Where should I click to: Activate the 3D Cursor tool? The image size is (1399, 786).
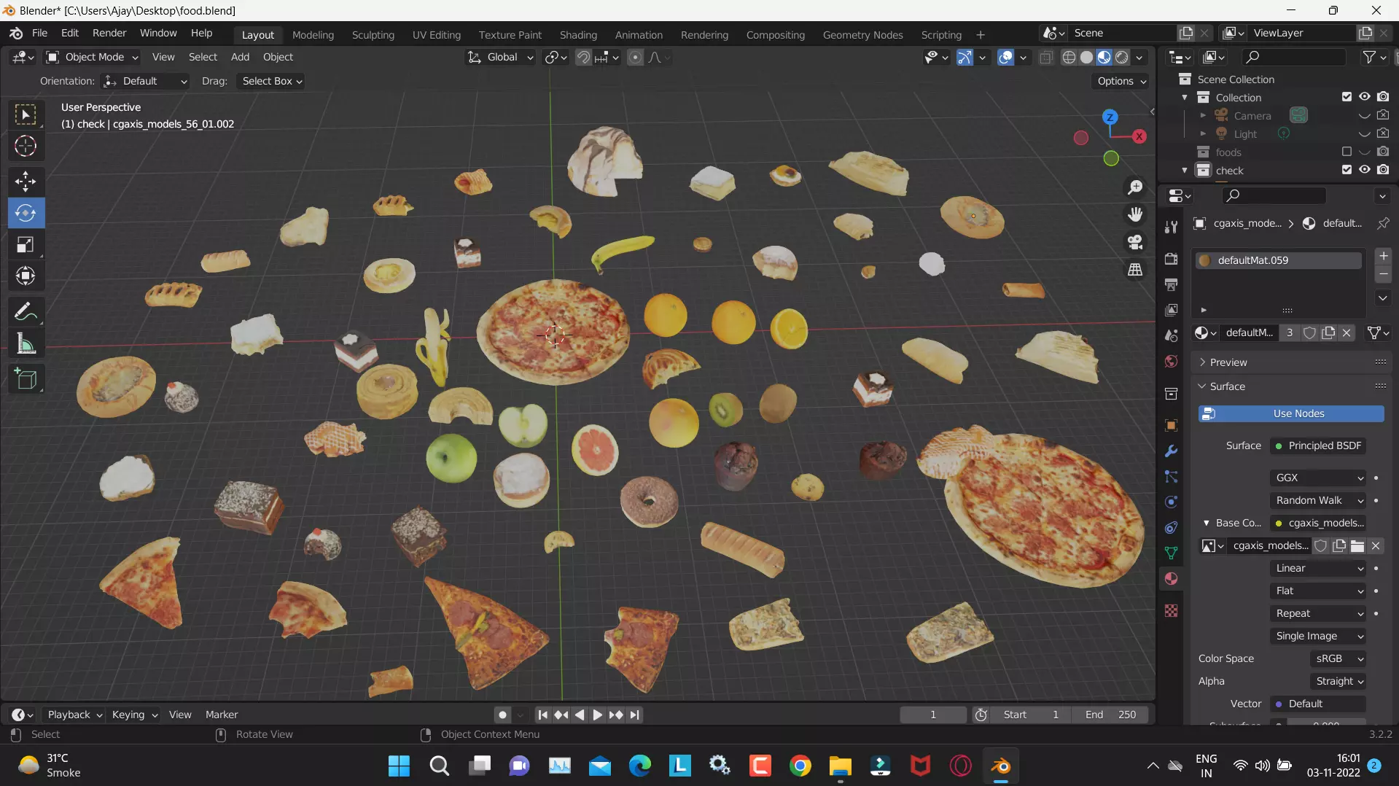click(x=26, y=147)
